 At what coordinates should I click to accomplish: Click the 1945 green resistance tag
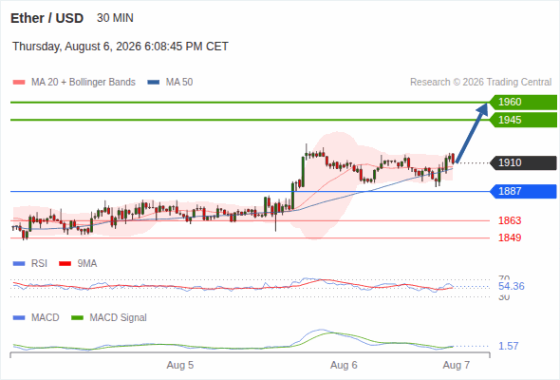coord(523,120)
